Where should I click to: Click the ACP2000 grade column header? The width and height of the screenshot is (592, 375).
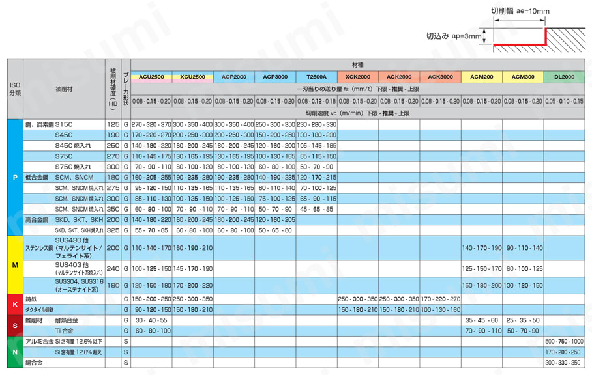click(x=233, y=77)
